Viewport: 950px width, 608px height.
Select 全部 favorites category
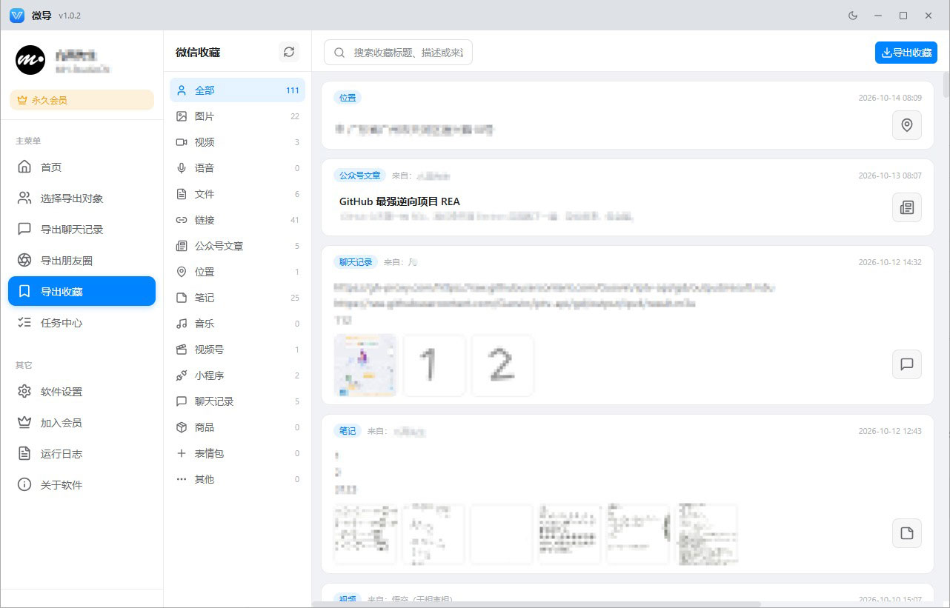(237, 90)
